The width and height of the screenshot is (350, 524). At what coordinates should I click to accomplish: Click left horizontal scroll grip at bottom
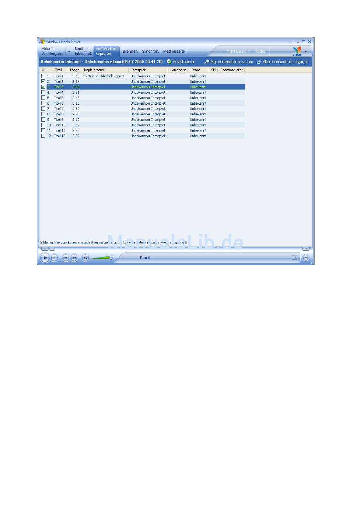pos(45,249)
